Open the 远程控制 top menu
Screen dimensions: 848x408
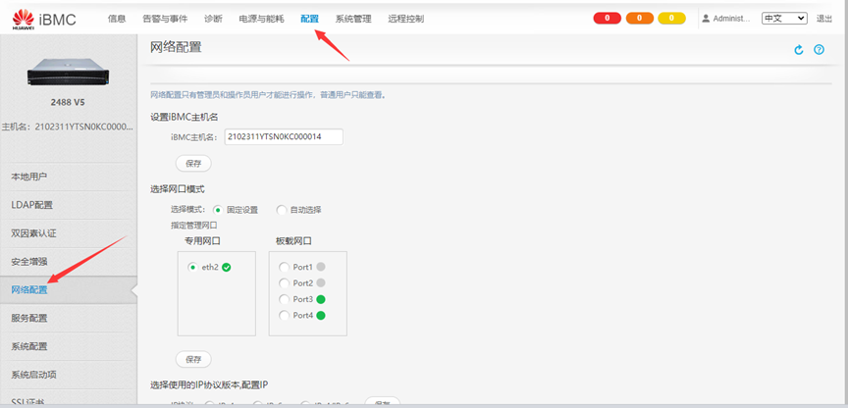(x=405, y=19)
